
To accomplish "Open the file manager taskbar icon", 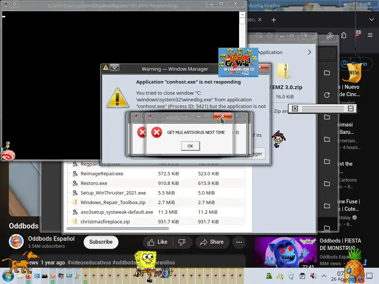I will tap(20, 276).
